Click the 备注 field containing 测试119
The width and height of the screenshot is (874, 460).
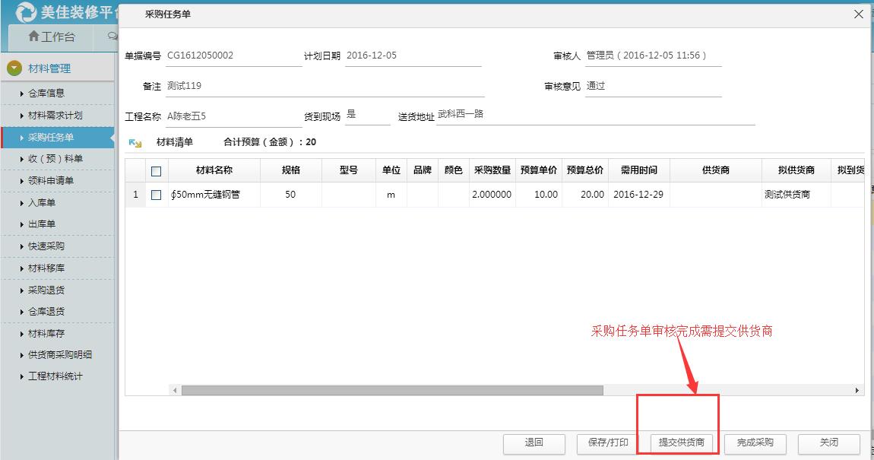(228, 85)
